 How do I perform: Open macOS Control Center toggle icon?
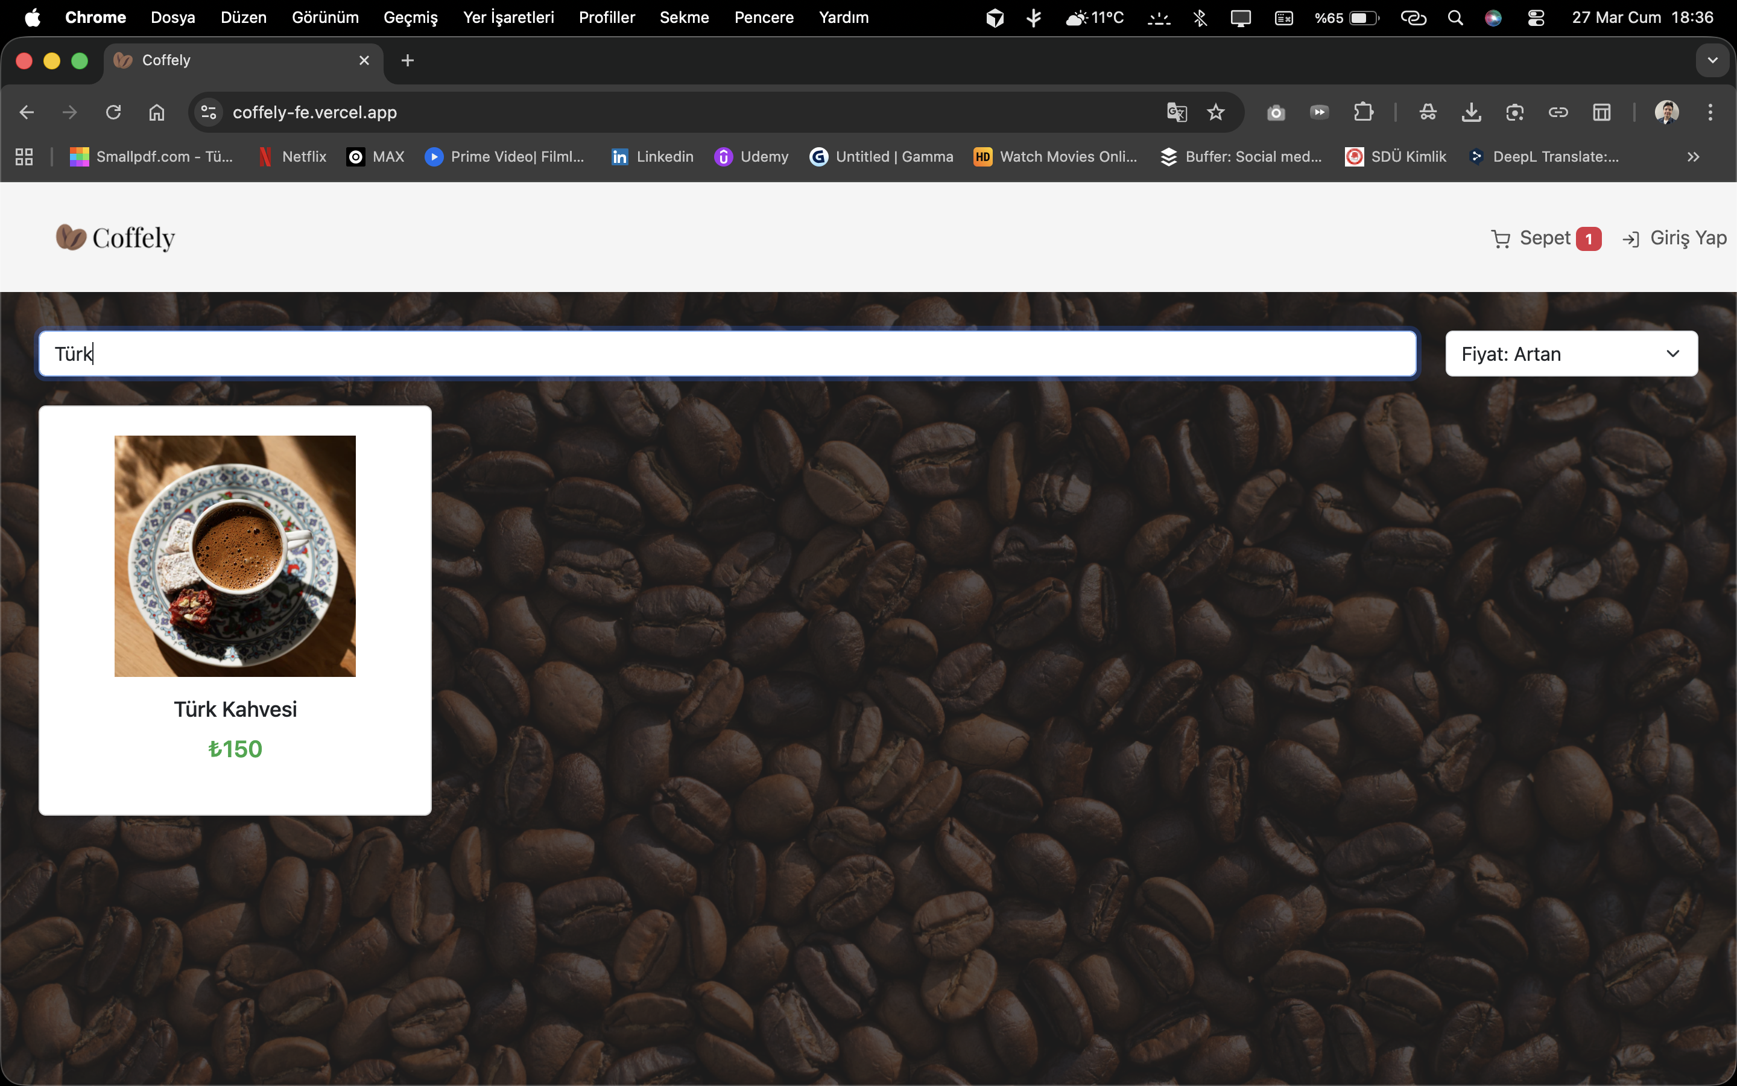tap(1536, 17)
